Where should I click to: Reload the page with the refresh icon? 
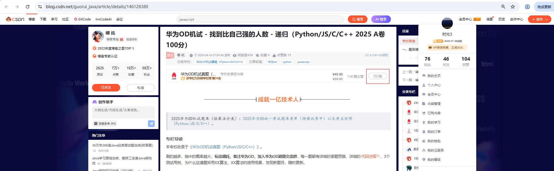(27, 6)
